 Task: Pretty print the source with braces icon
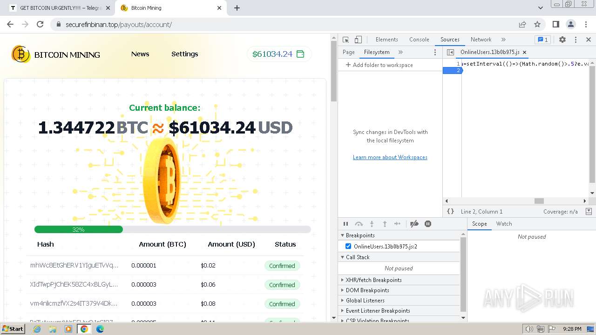coord(450,211)
